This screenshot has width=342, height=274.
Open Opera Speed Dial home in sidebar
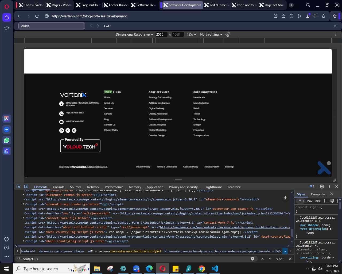point(7,17)
